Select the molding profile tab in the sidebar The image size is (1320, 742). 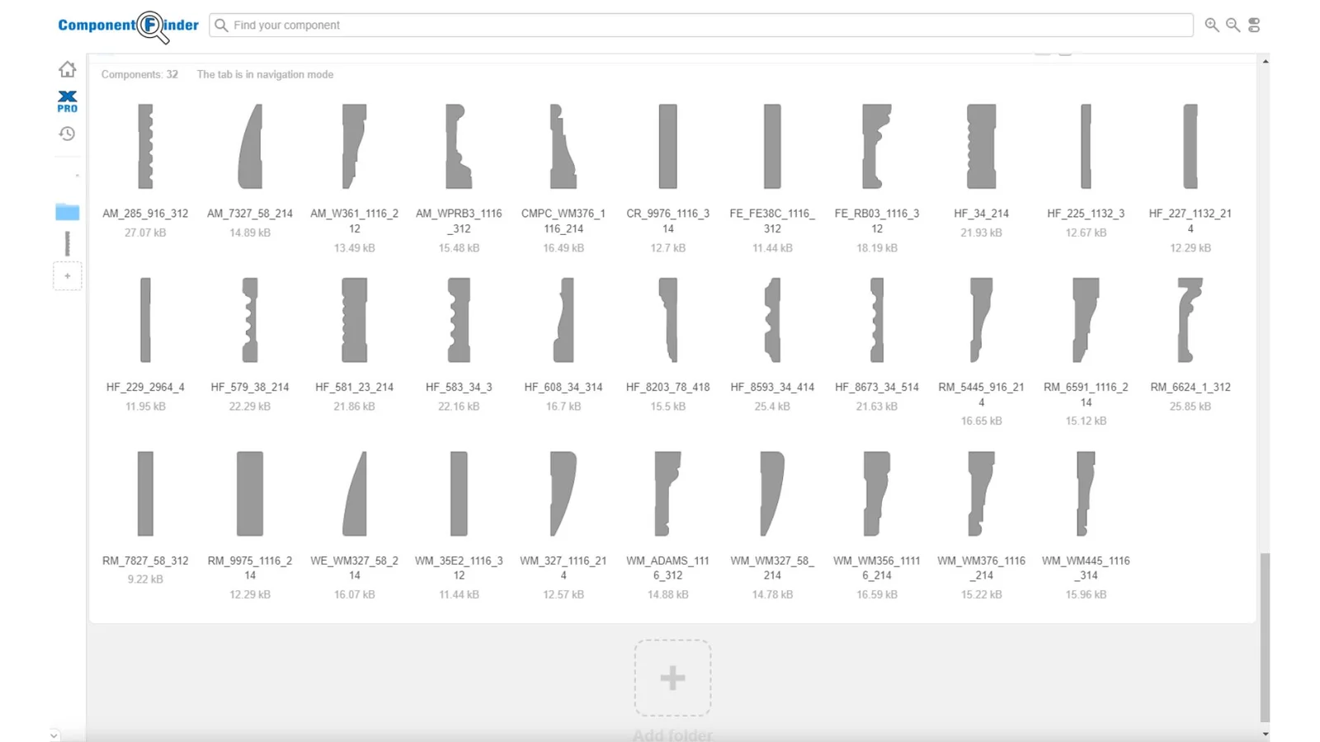[67, 244]
